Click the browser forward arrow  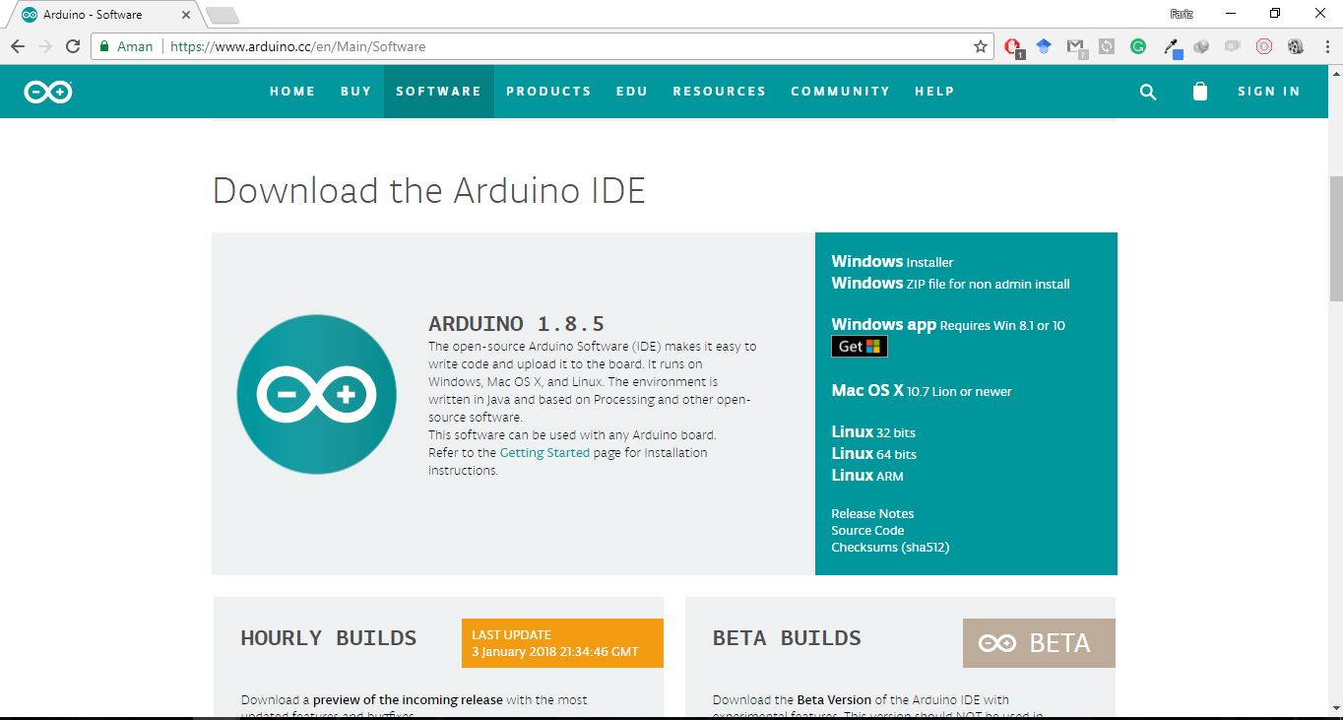pyautogui.click(x=45, y=46)
